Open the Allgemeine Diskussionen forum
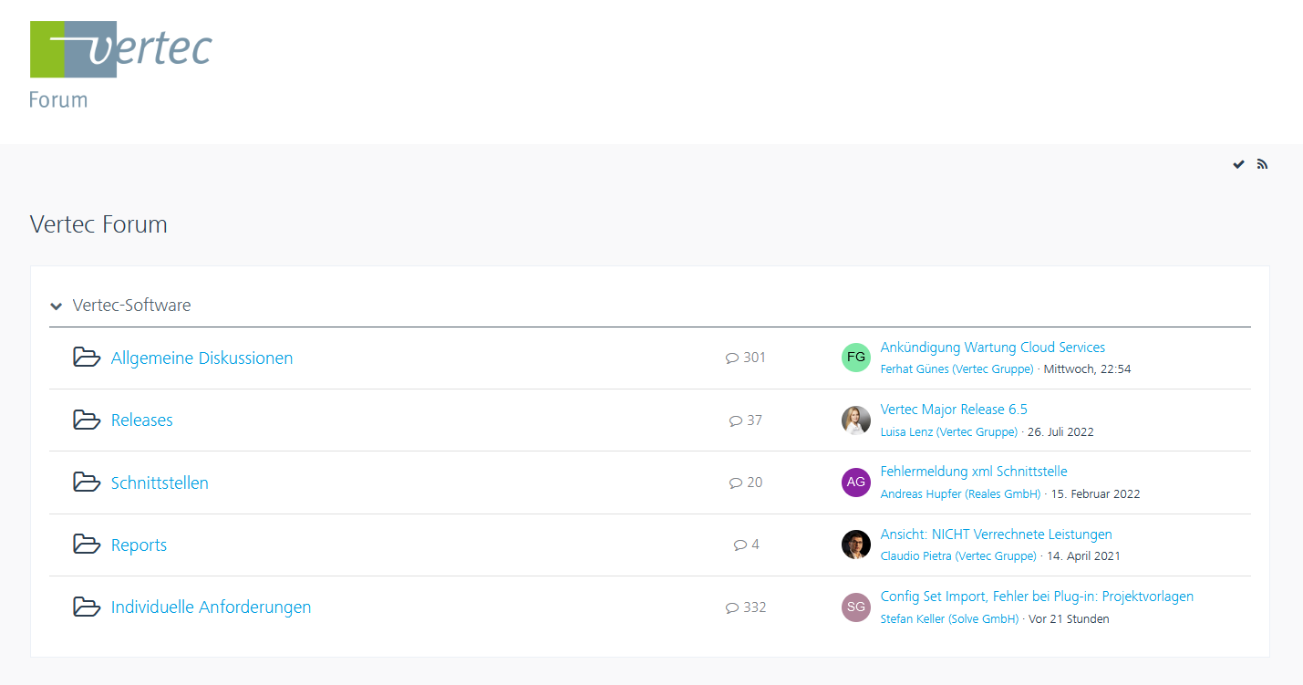The width and height of the screenshot is (1303, 685). coord(202,358)
